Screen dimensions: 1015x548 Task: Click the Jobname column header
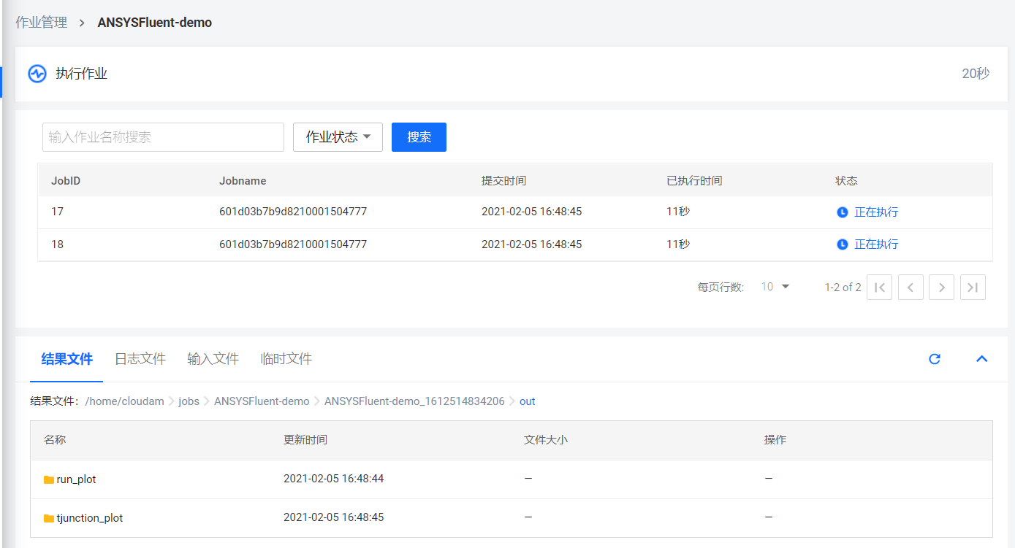243,181
